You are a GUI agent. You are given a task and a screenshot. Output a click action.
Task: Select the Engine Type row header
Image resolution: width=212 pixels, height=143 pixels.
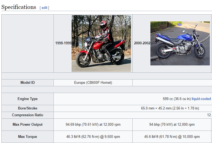28,99
